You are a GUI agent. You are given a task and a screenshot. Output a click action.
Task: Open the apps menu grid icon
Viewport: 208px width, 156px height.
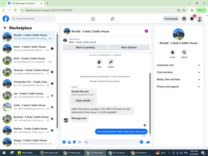point(184,19)
